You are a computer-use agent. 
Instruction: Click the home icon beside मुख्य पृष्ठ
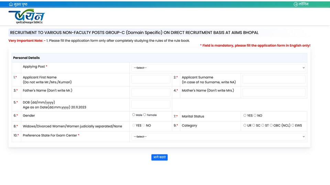click(x=11, y=4)
